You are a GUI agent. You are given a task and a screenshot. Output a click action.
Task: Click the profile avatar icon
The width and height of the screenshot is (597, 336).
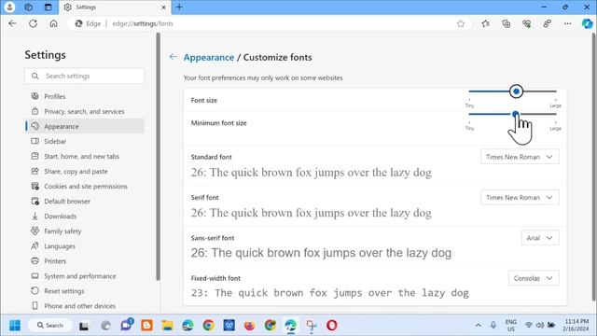coord(9,7)
